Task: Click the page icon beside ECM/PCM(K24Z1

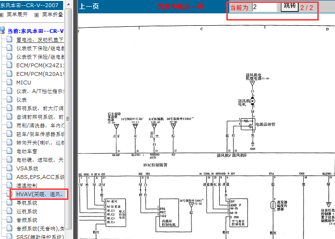Action: (10, 65)
